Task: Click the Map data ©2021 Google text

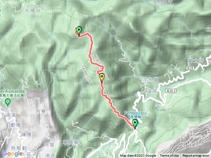Action: pos(138,156)
